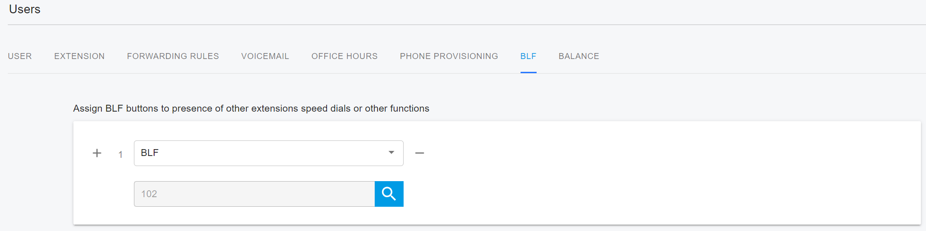The width and height of the screenshot is (926, 231).
Task: Click the divider line below Users title
Action: click(459, 25)
